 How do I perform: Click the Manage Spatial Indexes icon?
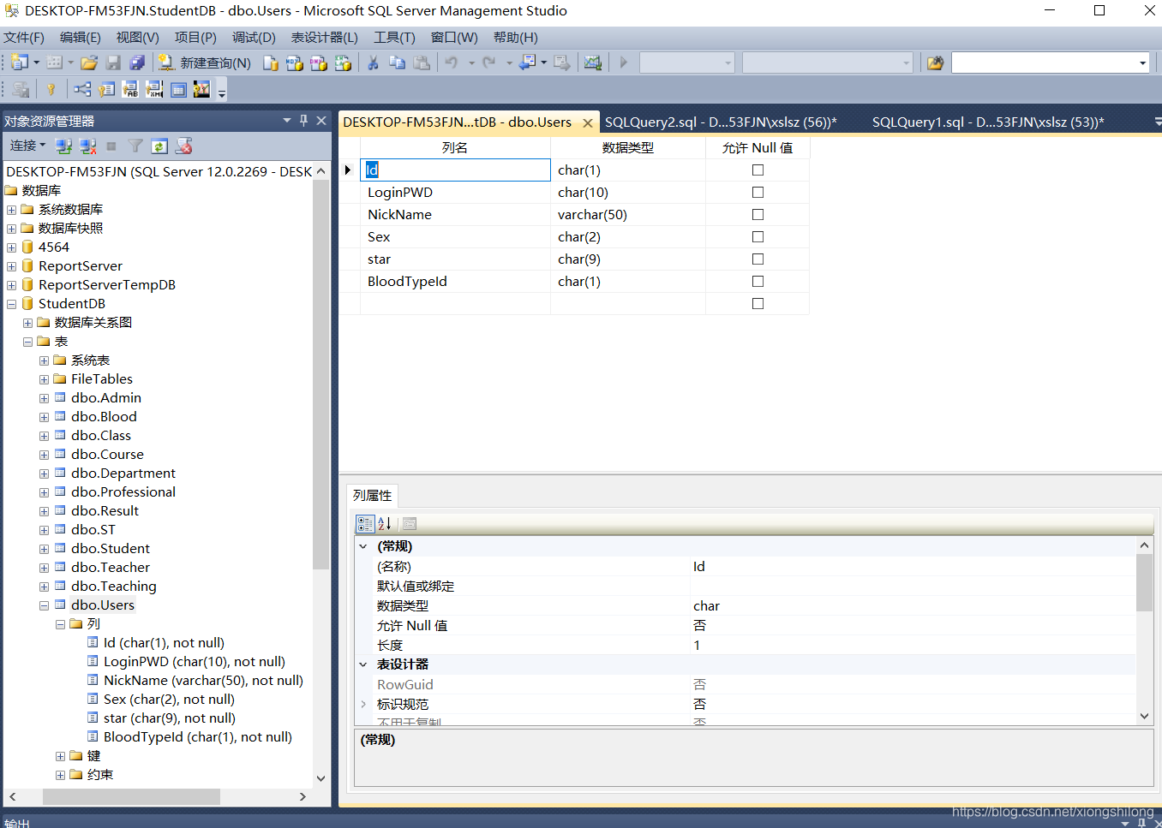pos(202,89)
